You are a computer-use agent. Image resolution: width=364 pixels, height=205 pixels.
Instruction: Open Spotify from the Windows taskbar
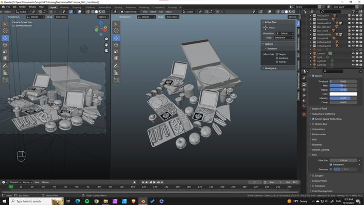87,201
